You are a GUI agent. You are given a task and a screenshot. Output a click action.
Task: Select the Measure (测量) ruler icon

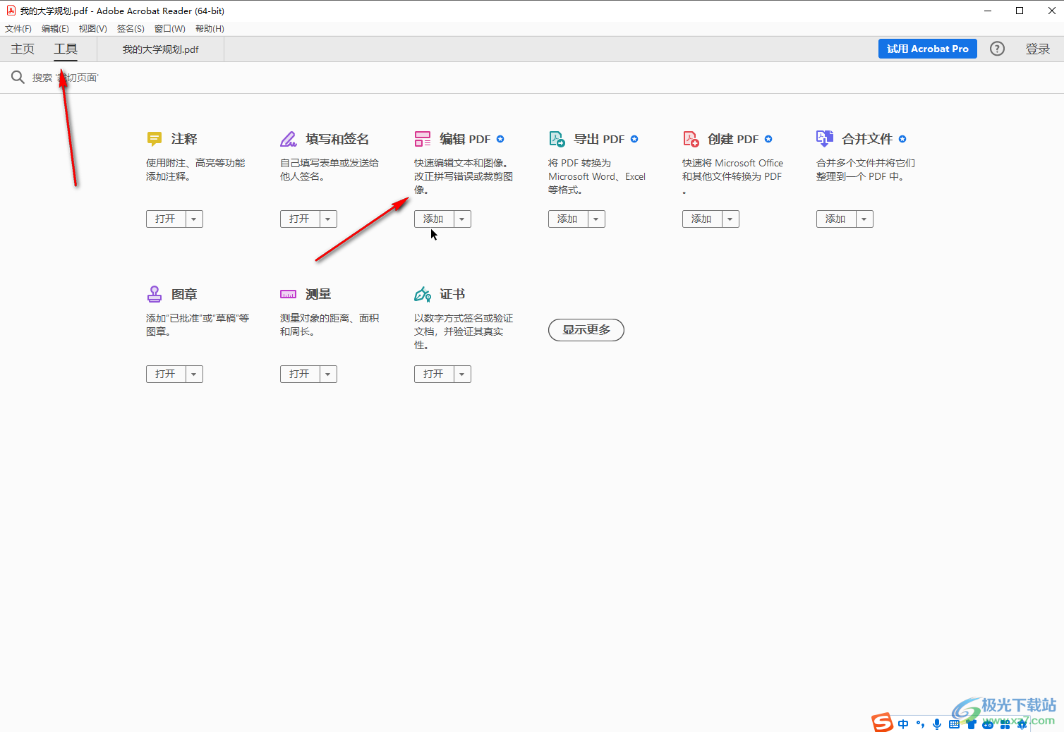(x=288, y=294)
